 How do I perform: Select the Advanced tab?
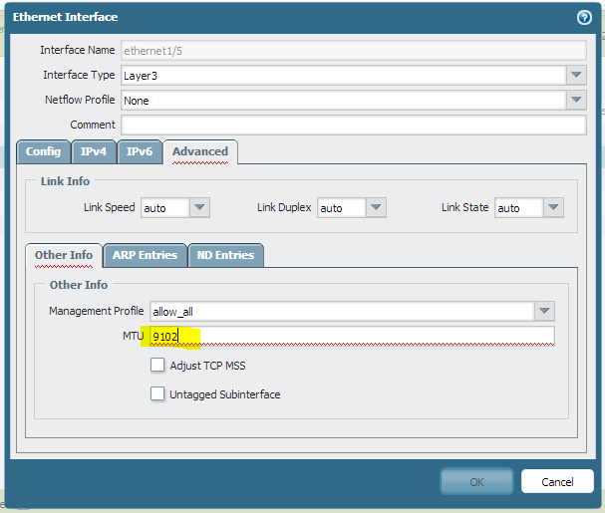point(199,151)
